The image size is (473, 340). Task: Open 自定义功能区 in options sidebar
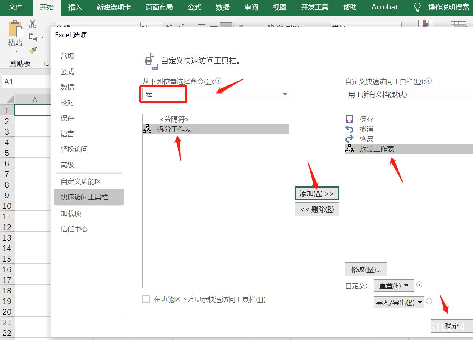tap(89, 182)
